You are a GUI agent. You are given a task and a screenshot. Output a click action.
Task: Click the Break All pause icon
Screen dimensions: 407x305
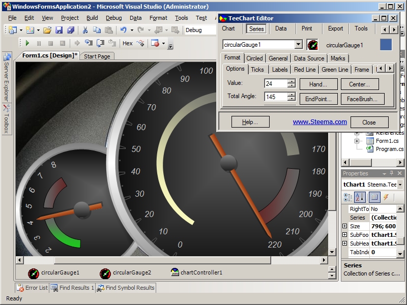[x=39, y=43]
